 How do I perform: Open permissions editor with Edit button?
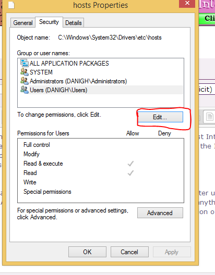(160, 117)
